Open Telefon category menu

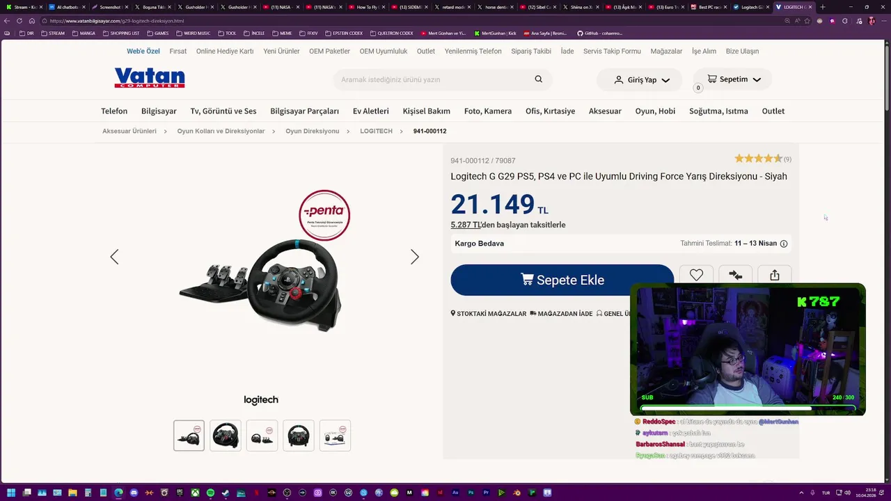(114, 111)
